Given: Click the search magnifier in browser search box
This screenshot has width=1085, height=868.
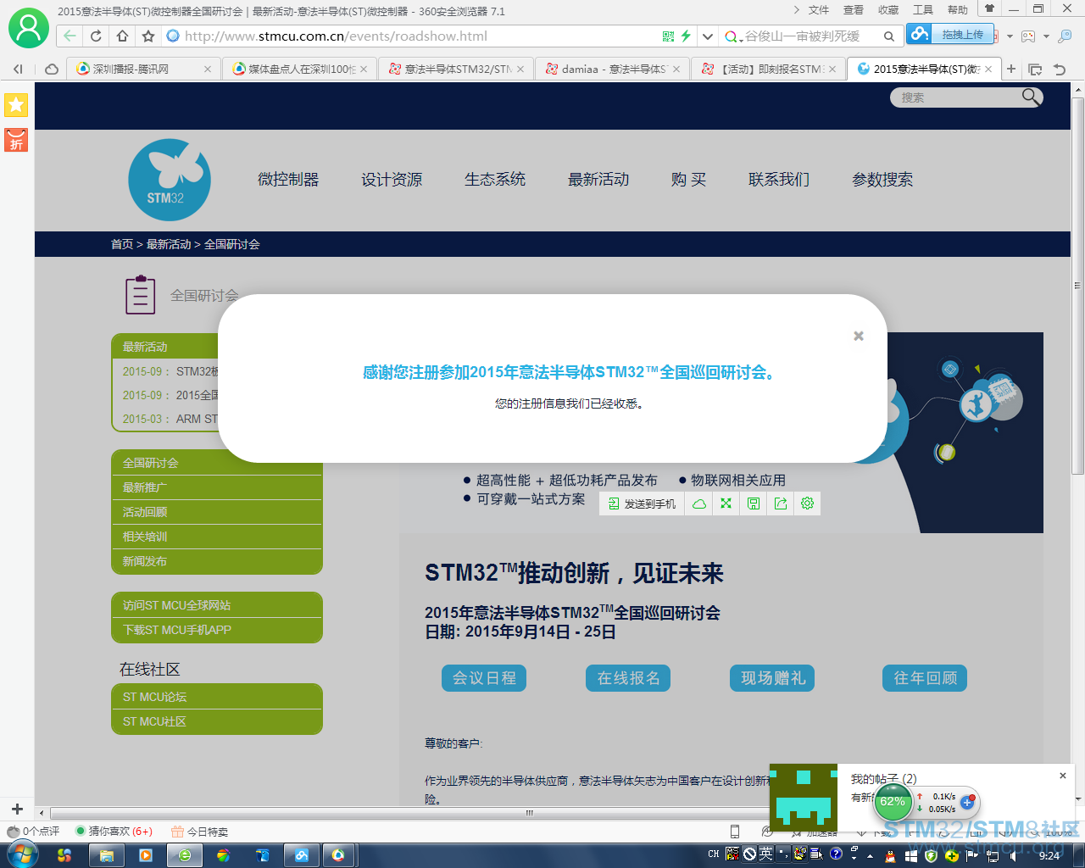Looking at the screenshot, I should click(888, 36).
